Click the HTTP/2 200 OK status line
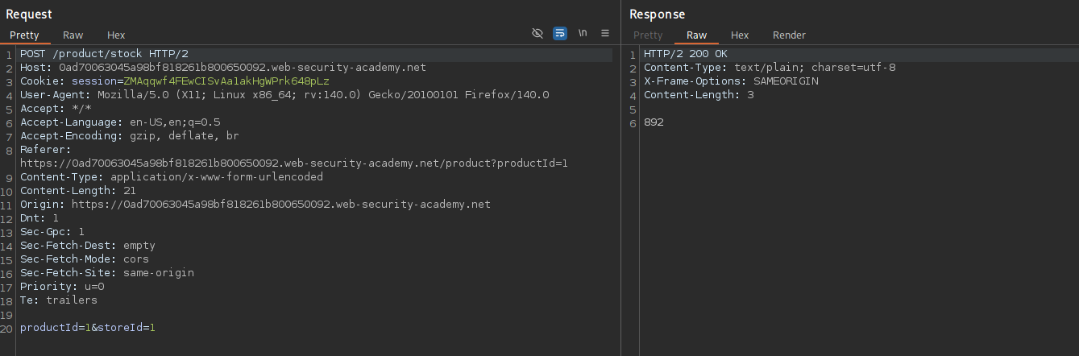1079x356 pixels. click(x=685, y=54)
